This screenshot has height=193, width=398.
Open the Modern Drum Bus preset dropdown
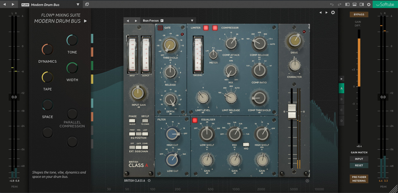[77, 4]
